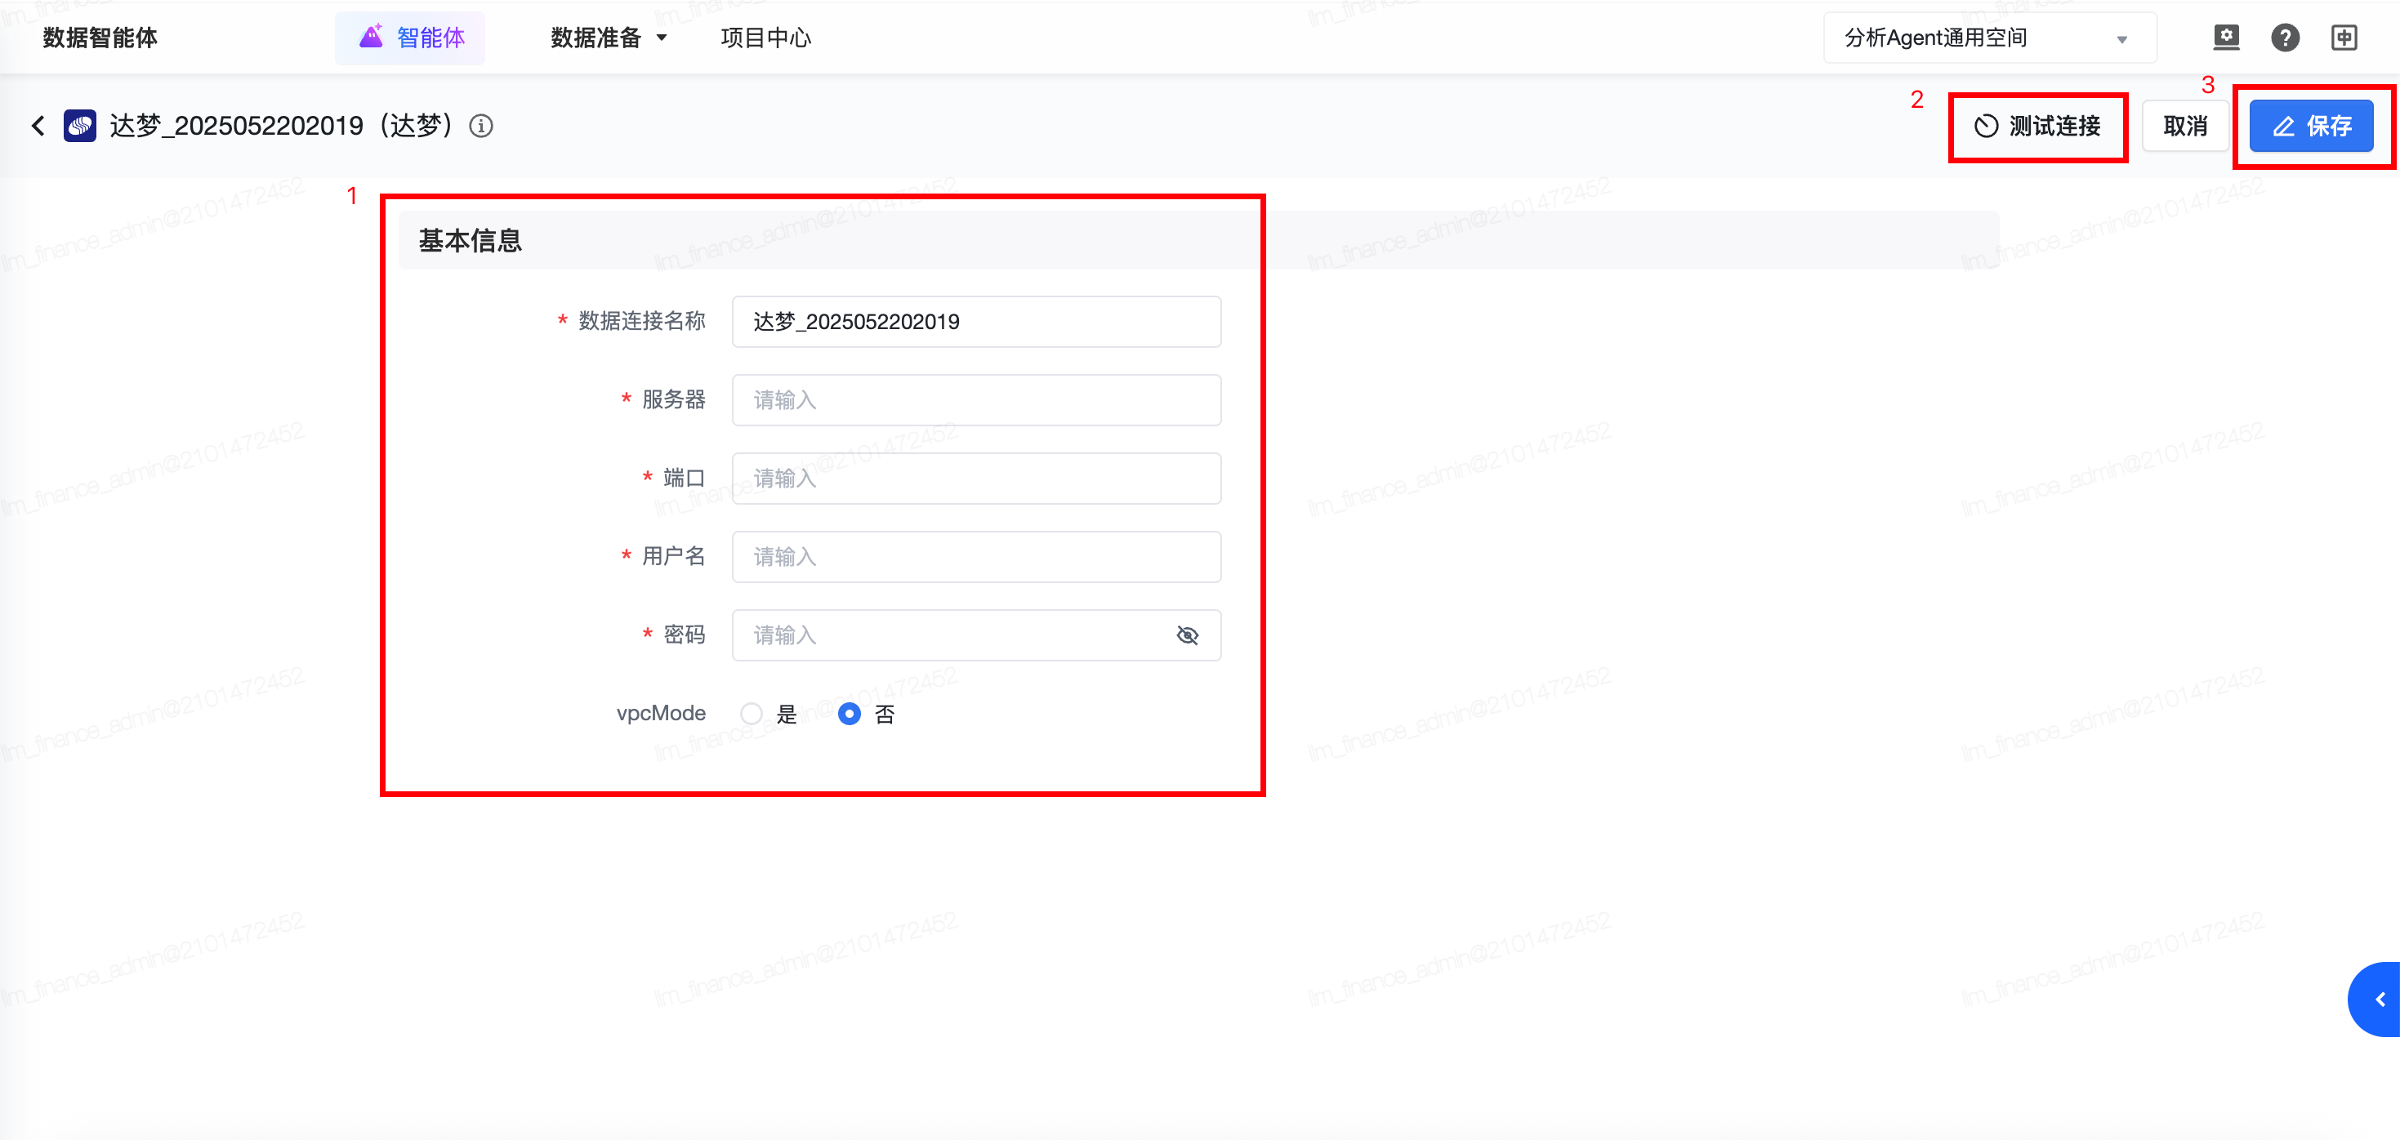Select vpcMode 是 radio option
The height and width of the screenshot is (1140, 2400).
pyautogui.click(x=751, y=714)
